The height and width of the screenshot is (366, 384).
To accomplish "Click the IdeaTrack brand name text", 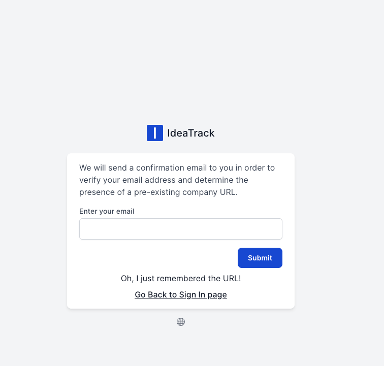I will coord(191,133).
